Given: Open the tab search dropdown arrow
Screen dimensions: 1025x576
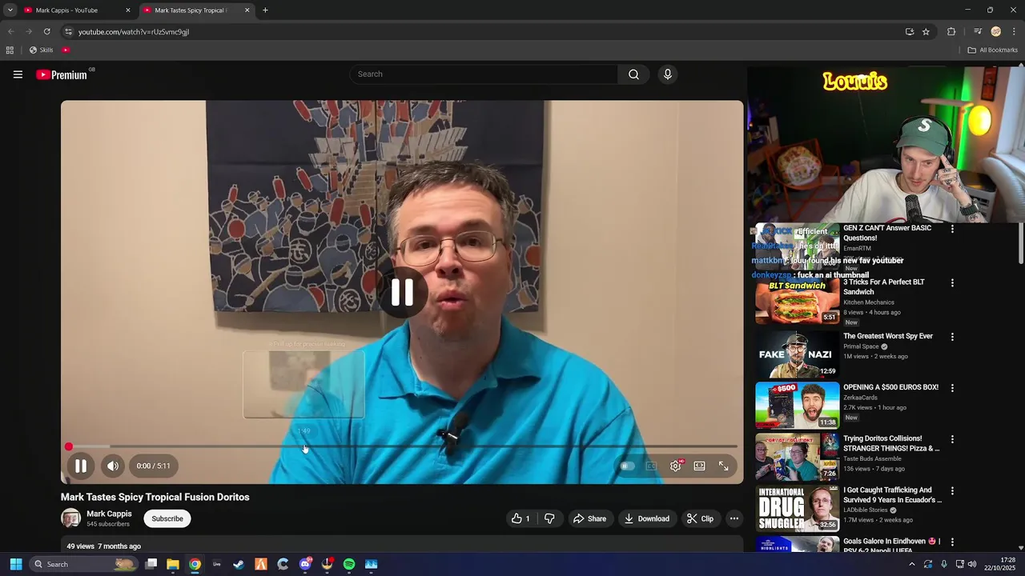Looking at the screenshot, I should (x=10, y=10).
